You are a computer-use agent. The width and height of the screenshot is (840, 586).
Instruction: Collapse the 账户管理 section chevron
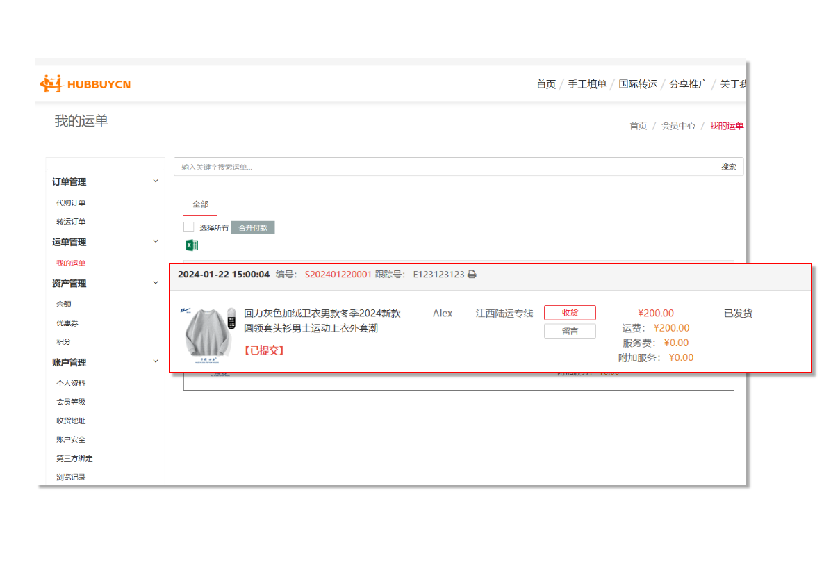pyautogui.click(x=156, y=361)
